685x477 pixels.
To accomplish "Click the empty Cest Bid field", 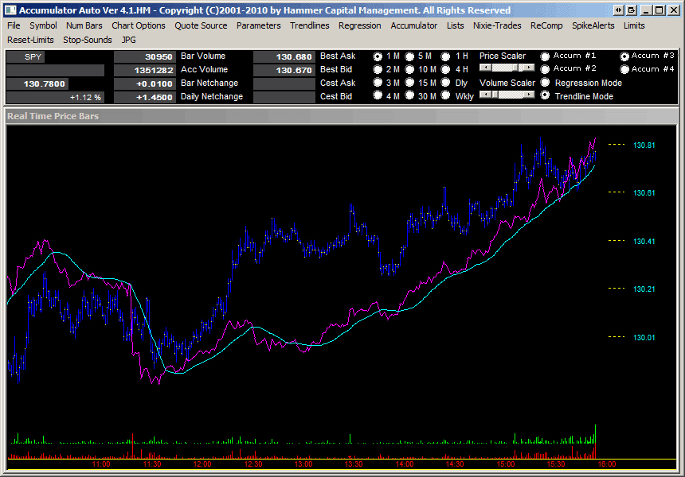I will coord(284,97).
